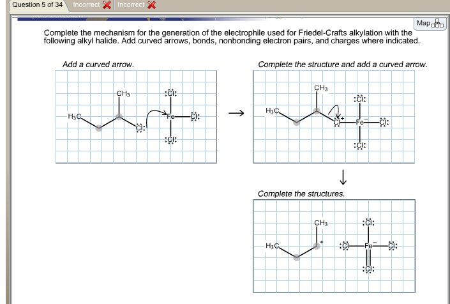Click H3C group in the second grid
This screenshot has width=450, height=304.
click(272, 110)
